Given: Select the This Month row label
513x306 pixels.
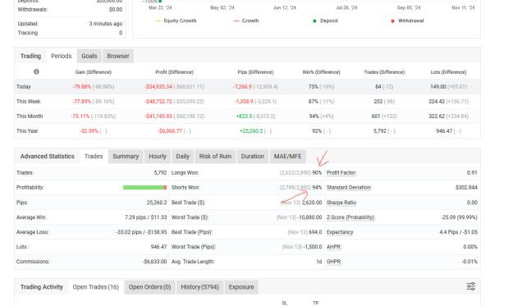Looking at the screenshot, I should [x=30, y=116].
